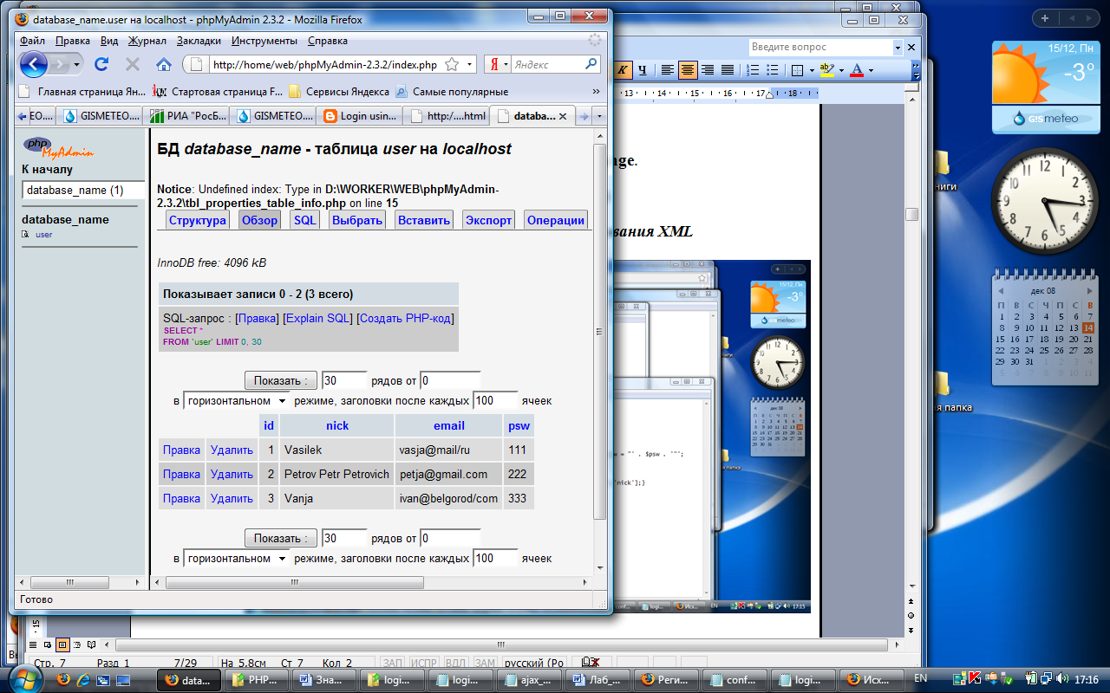Open the Закладки menu in Firefox
Screen dimensions: 1110x693
pyautogui.click(x=199, y=41)
